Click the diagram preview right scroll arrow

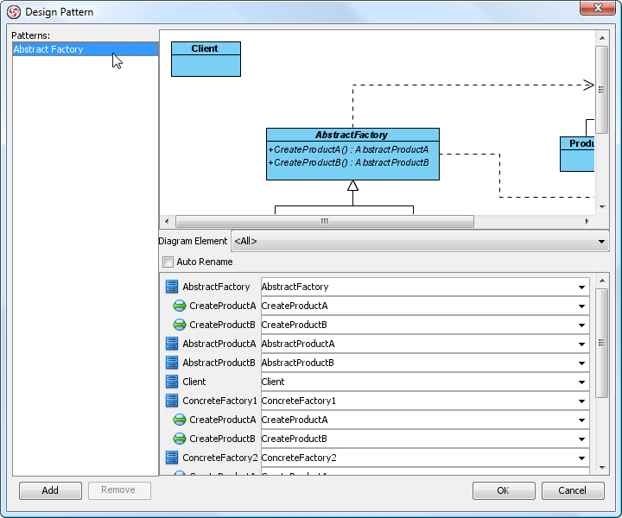[587, 221]
